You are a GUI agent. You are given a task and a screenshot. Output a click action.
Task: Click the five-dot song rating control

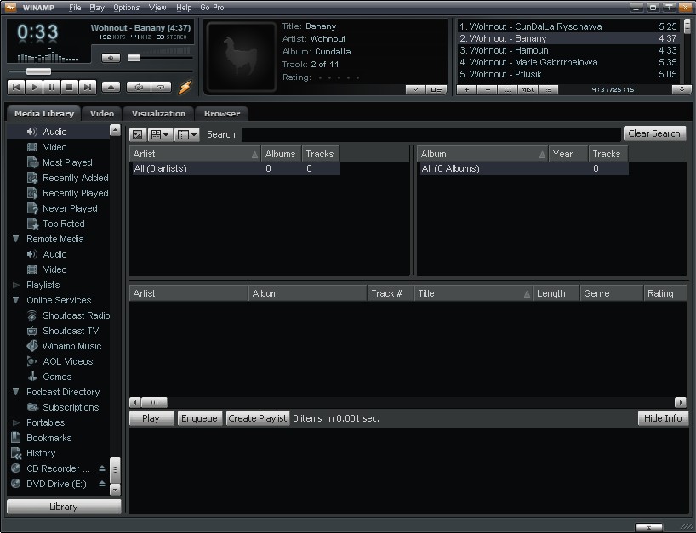[339, 77]
